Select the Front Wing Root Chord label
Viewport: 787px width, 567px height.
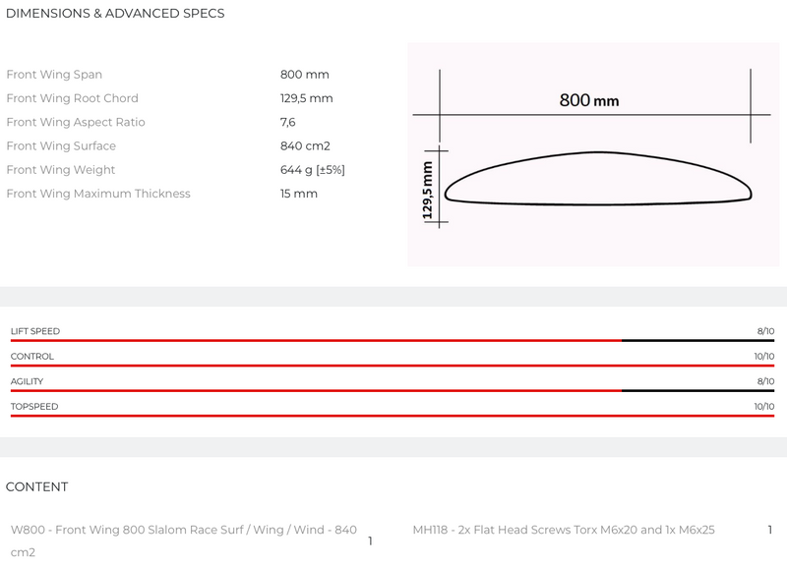[72, 98]
